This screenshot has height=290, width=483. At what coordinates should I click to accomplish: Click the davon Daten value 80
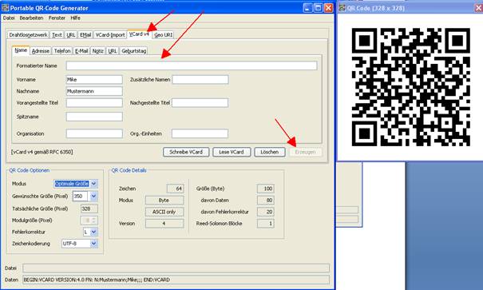(x=266, y=201)
